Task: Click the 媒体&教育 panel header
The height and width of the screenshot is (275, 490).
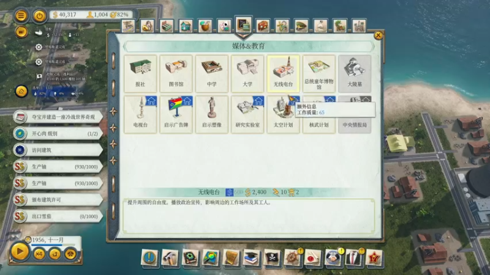Action: (249, 46)
